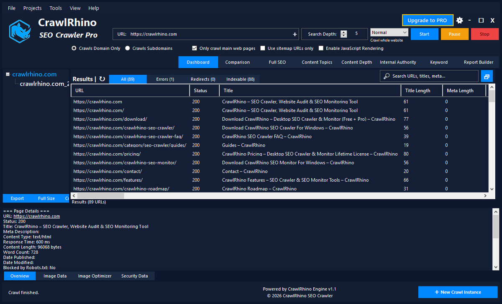Uncheck Only crawl main web pages
Image resolution: width=502 pixels, height=304 pixels.
(x=194, y=48)
